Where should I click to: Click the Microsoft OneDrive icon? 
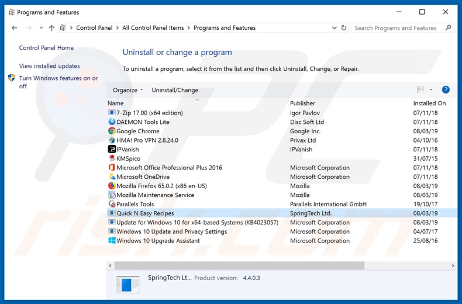112,177
